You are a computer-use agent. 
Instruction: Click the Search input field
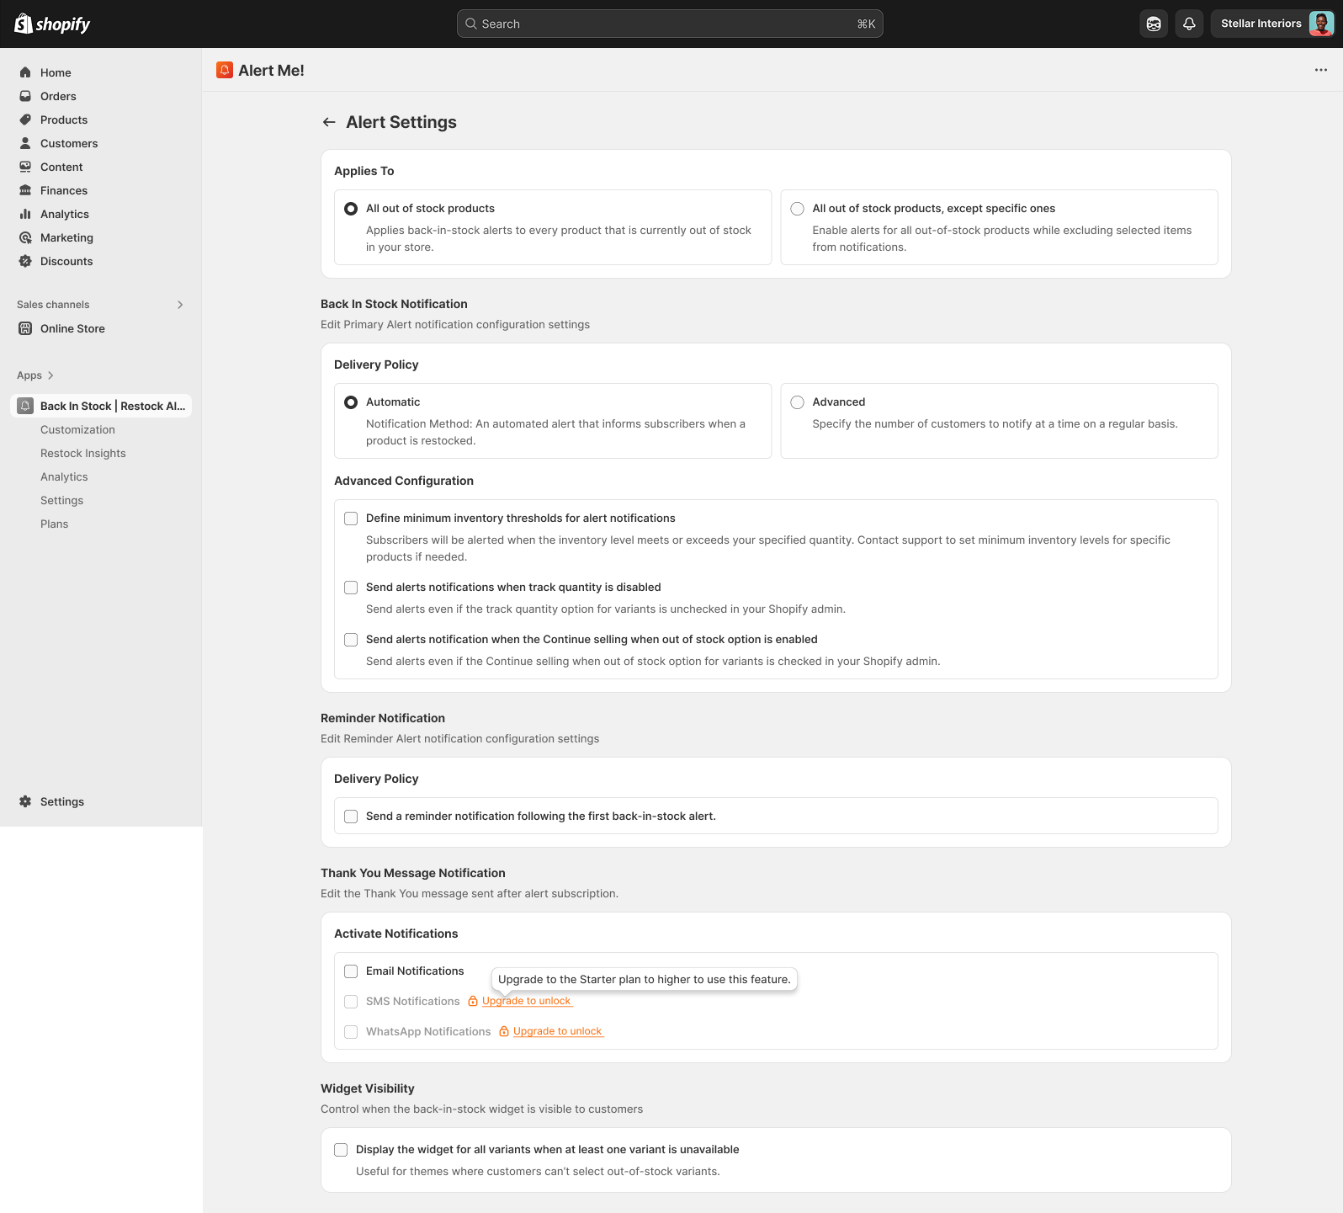click(x=670, y=24)
